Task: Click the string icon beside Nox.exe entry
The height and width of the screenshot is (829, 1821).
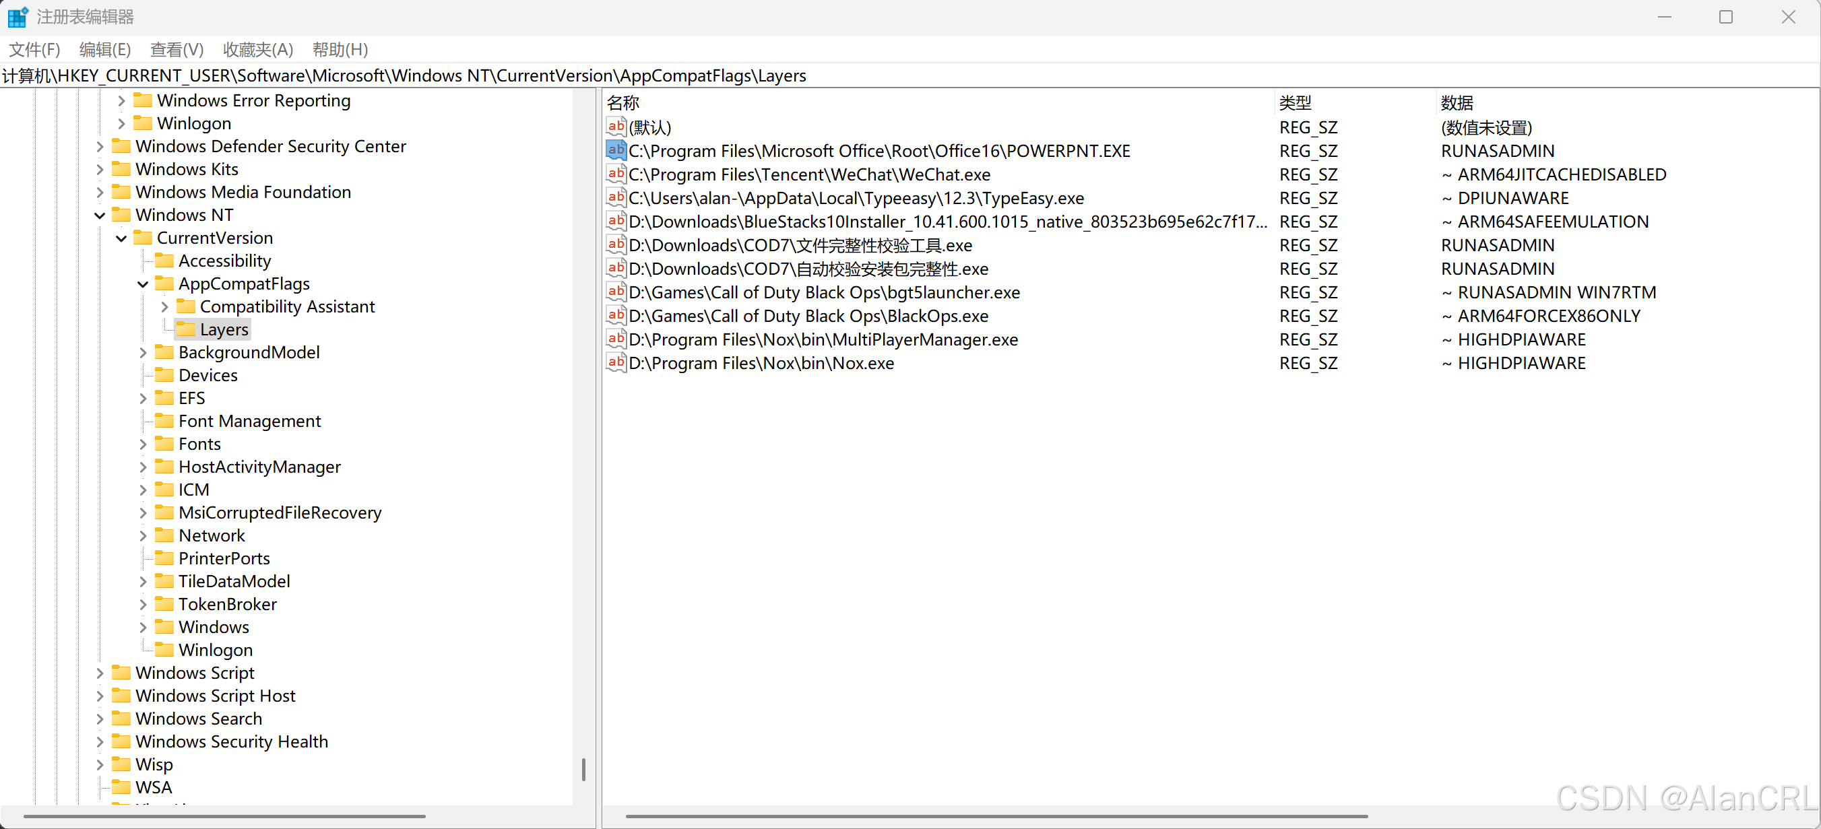Action: click(616, 362)
